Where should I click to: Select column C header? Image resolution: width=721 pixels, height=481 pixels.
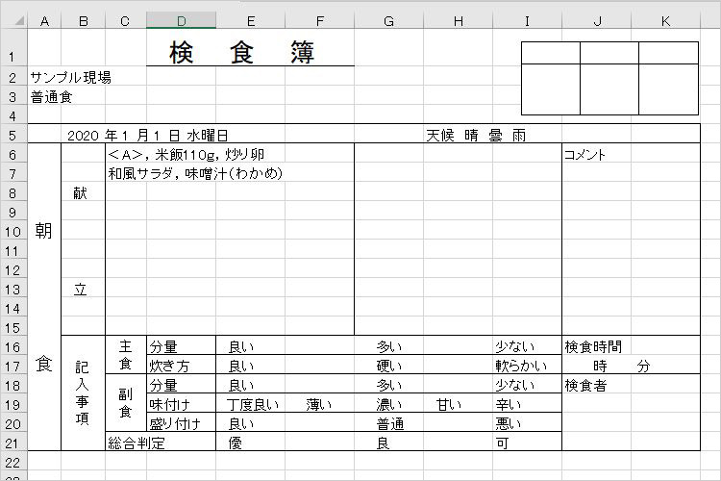coord(126,21)
